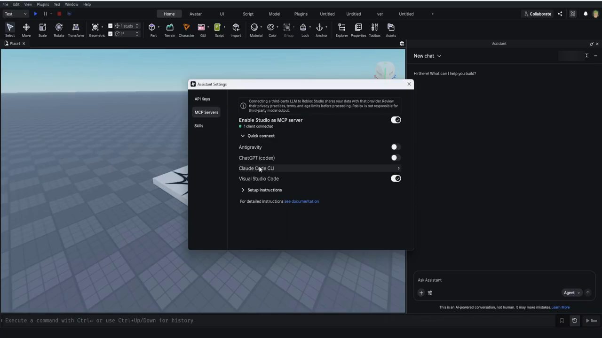Toggle the rotate snapping degrees checkbox

point(111,34)
